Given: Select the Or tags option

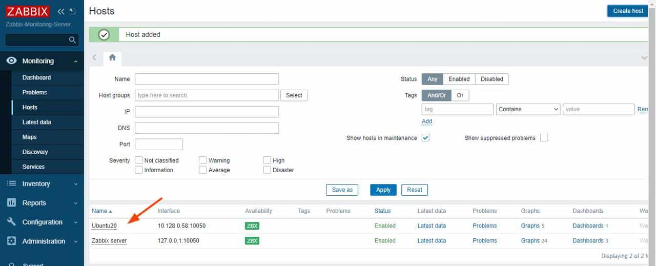Looking at the screenshot, I should coord(460,95).
